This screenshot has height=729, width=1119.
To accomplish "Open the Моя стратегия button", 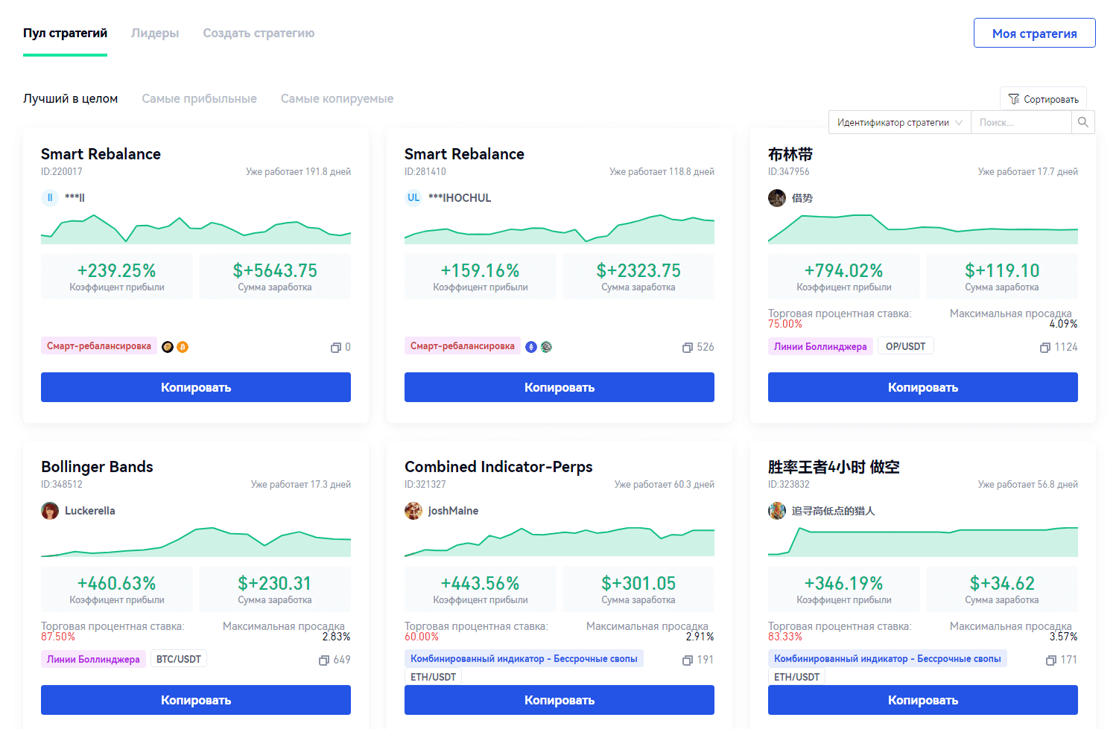I will 1034,34.
